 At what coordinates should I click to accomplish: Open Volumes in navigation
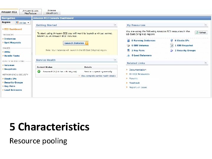click(x=9, y=65)
